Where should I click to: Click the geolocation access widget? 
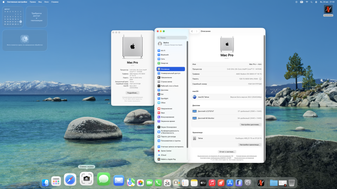[36, 17]
